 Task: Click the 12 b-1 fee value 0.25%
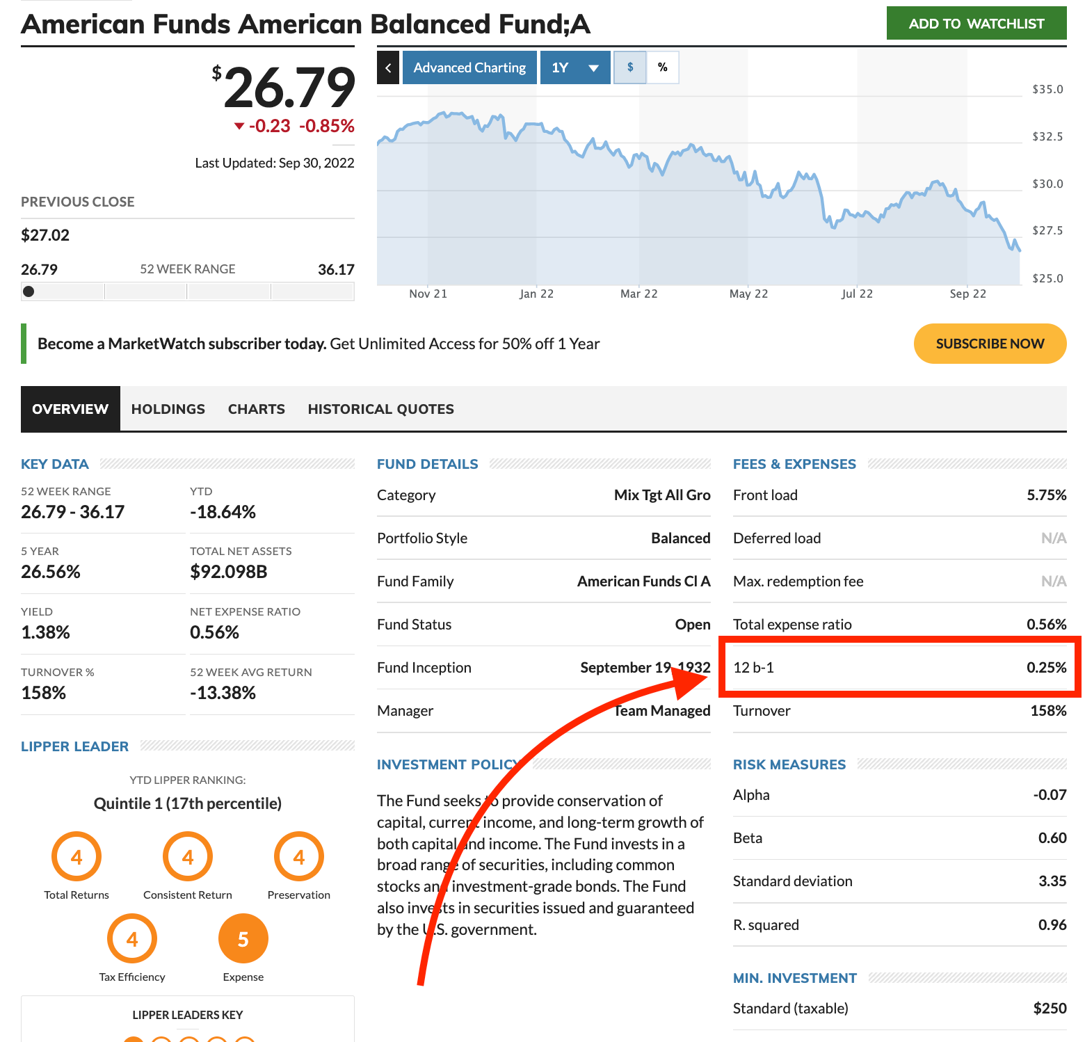[x=1047, y=668]
